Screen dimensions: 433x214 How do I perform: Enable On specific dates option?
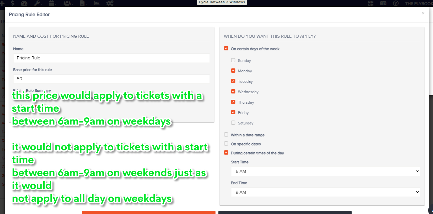coord(226,144)
